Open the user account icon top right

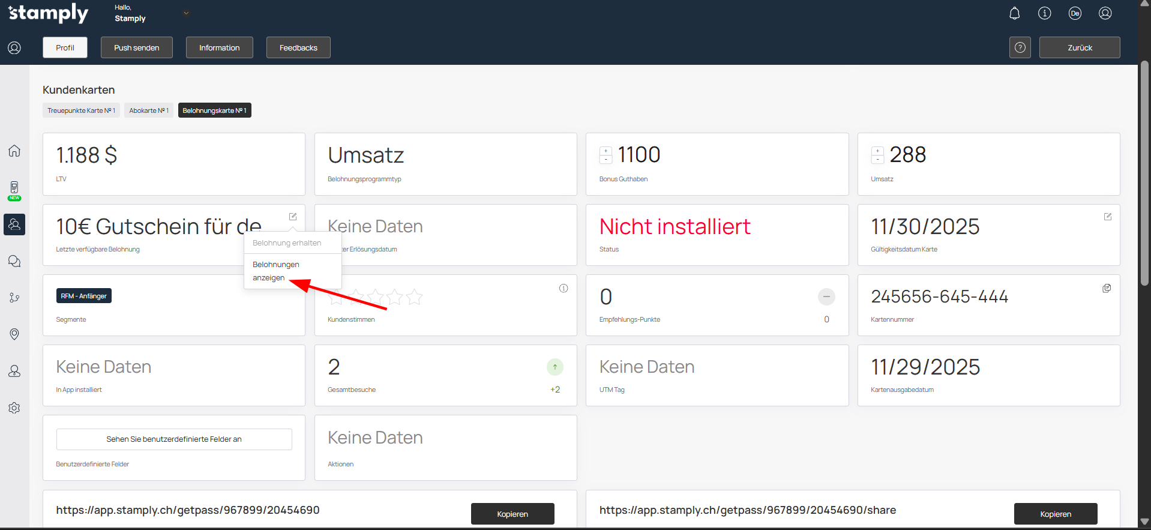coord(1105,13)
